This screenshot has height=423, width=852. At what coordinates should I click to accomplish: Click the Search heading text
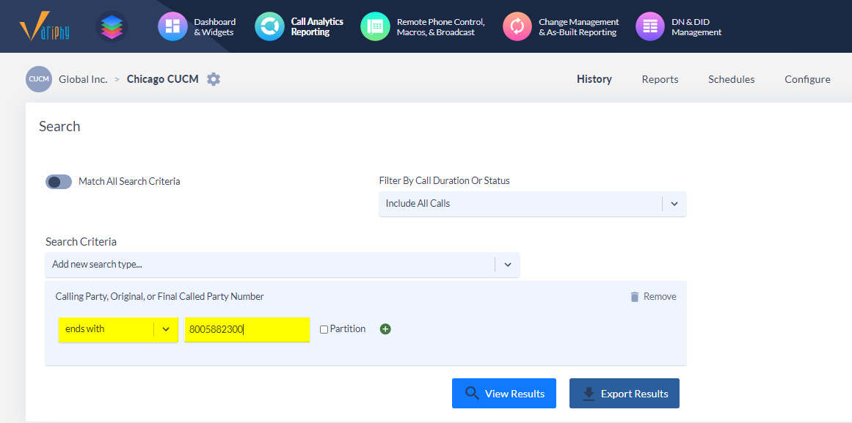click(x=59, y=127)
